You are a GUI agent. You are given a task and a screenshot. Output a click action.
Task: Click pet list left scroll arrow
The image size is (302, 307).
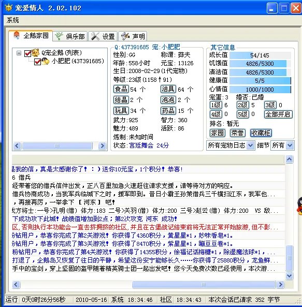click(x=17, y=145)
